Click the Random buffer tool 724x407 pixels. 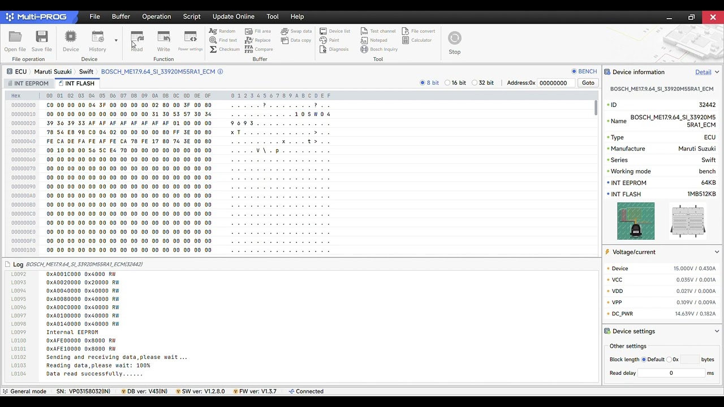coord(222,31)
